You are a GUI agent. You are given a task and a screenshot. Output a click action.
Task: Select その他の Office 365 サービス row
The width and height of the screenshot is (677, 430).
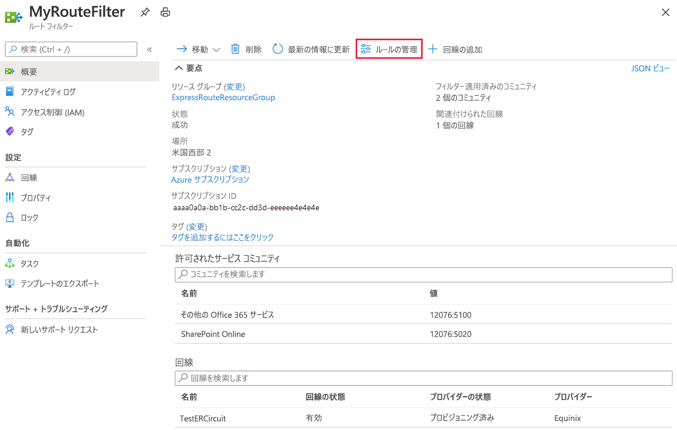424,314
